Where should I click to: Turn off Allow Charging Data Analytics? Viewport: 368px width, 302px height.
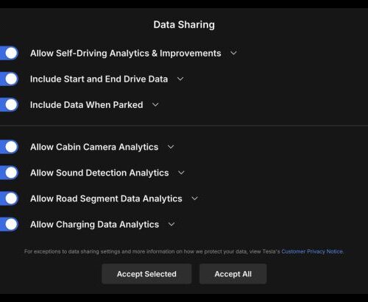pos(9,224)
